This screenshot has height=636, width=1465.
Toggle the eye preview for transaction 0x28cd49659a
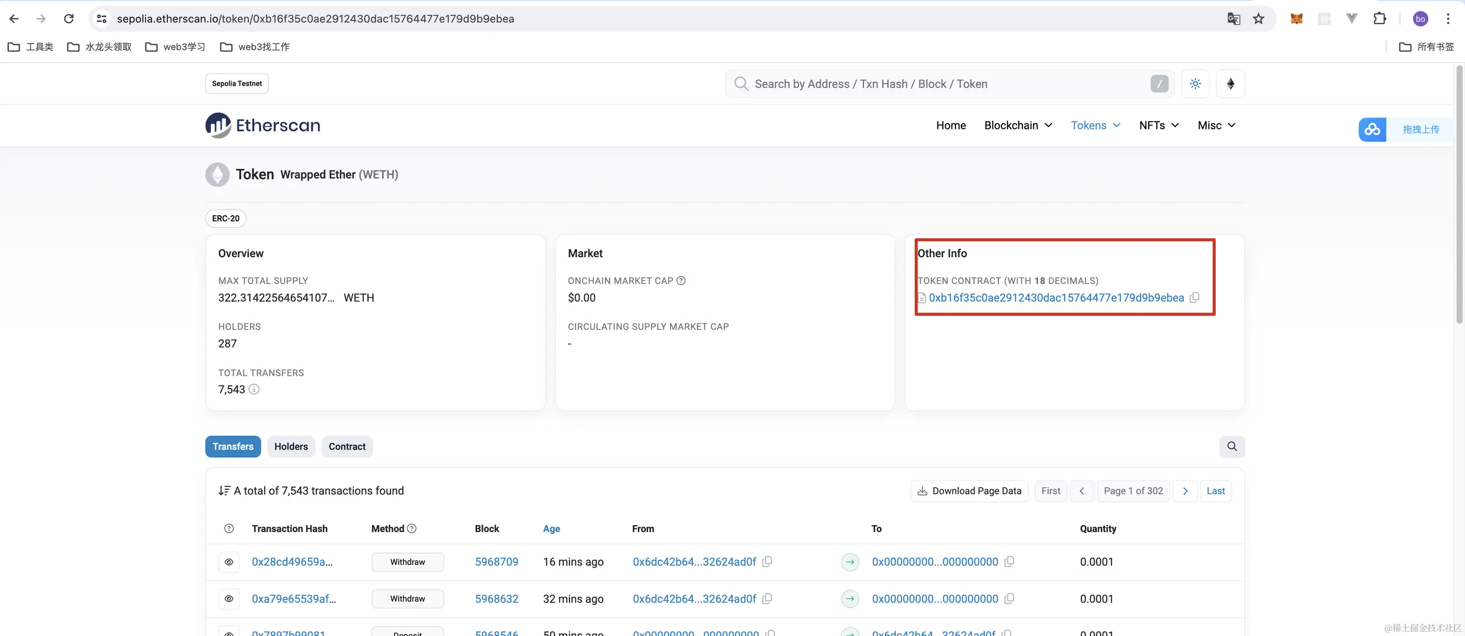pos(229,562)
